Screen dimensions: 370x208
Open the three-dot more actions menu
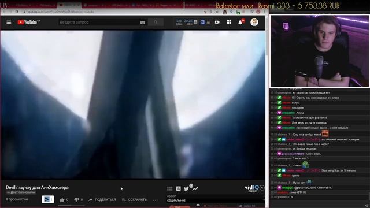pyautogui.click(x=155, y=200)
